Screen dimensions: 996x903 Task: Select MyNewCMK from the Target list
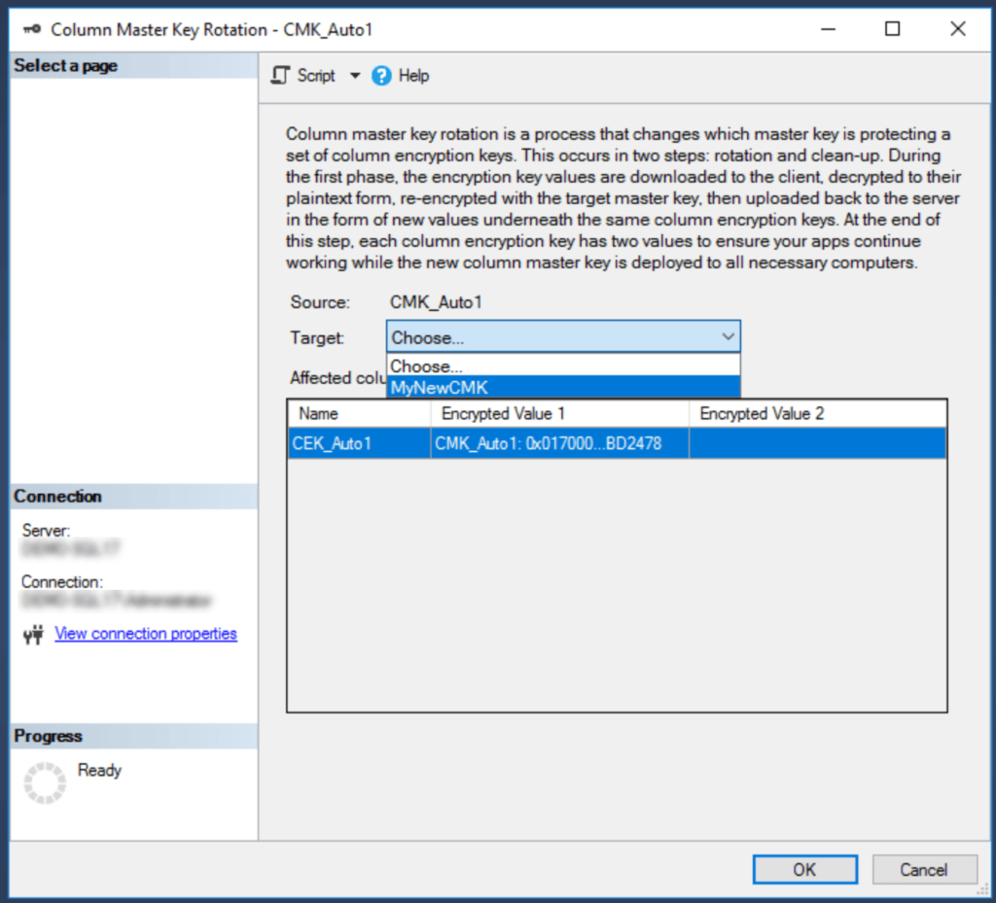pos(563,387)
